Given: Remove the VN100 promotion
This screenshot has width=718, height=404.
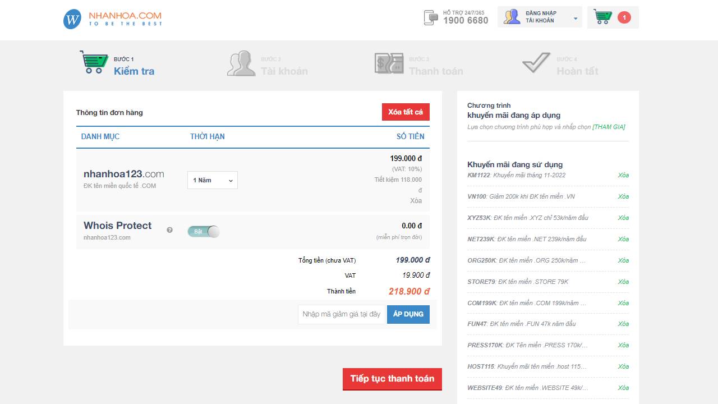Looking at the screenshot, I should 623,196.
